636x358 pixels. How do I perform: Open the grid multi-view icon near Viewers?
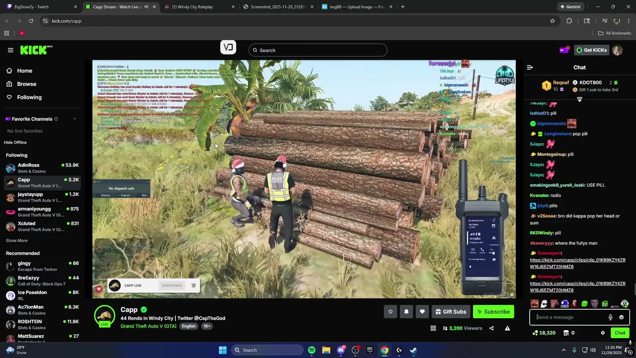click(x=433, y=328)
